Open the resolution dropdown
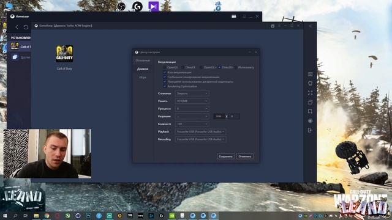Viewport: 392px width, 220px height. [192, 116]
